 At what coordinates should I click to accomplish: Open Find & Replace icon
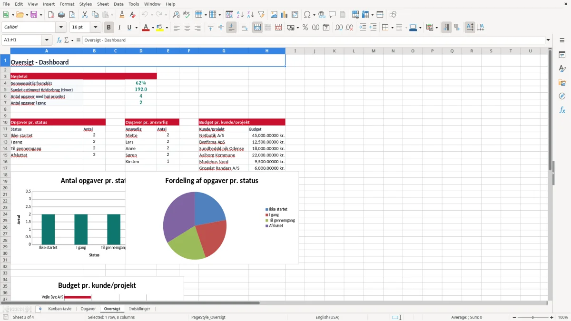click(x=176, y=15)
